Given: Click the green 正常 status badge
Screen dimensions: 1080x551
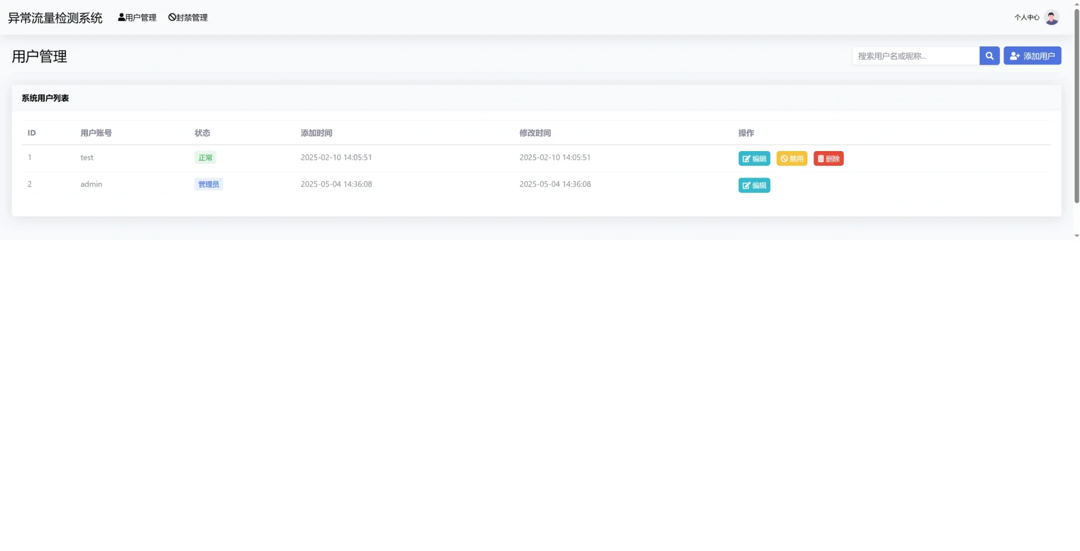Looking at the screenshot, I should pyautogui.click(x=205, y=158).
